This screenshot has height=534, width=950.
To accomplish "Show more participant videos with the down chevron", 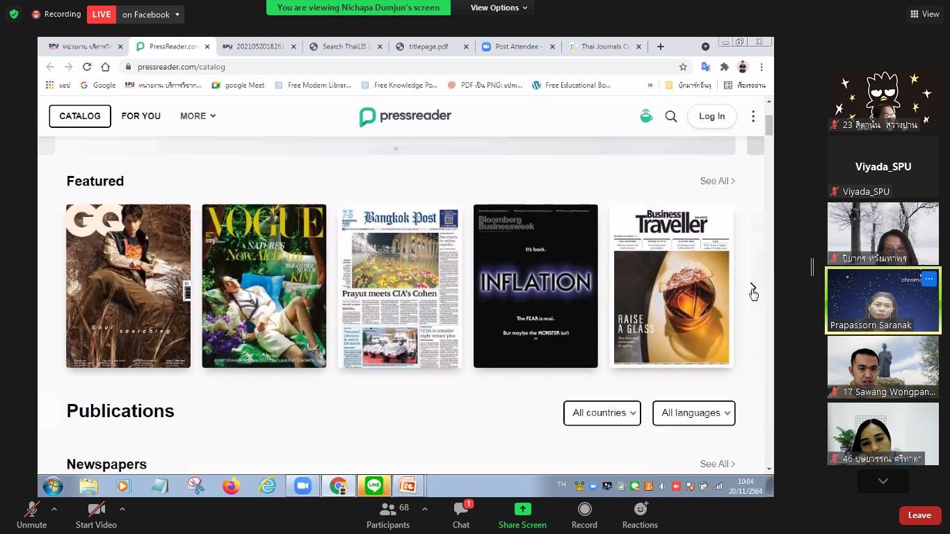I will pyautogui.click(x=883, y=481).
